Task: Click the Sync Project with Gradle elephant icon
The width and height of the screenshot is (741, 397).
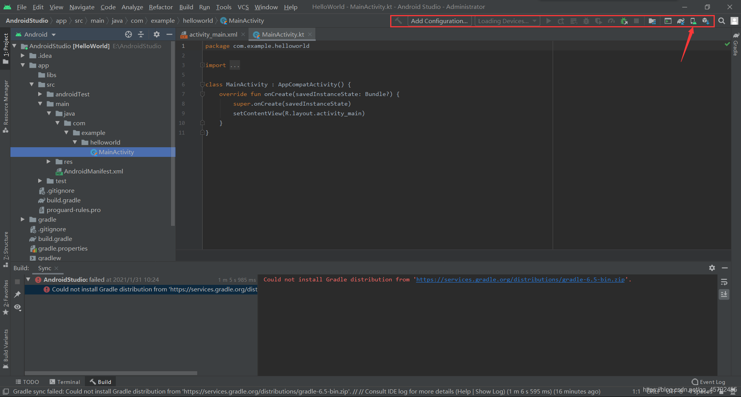Action: tap(681, 21)
